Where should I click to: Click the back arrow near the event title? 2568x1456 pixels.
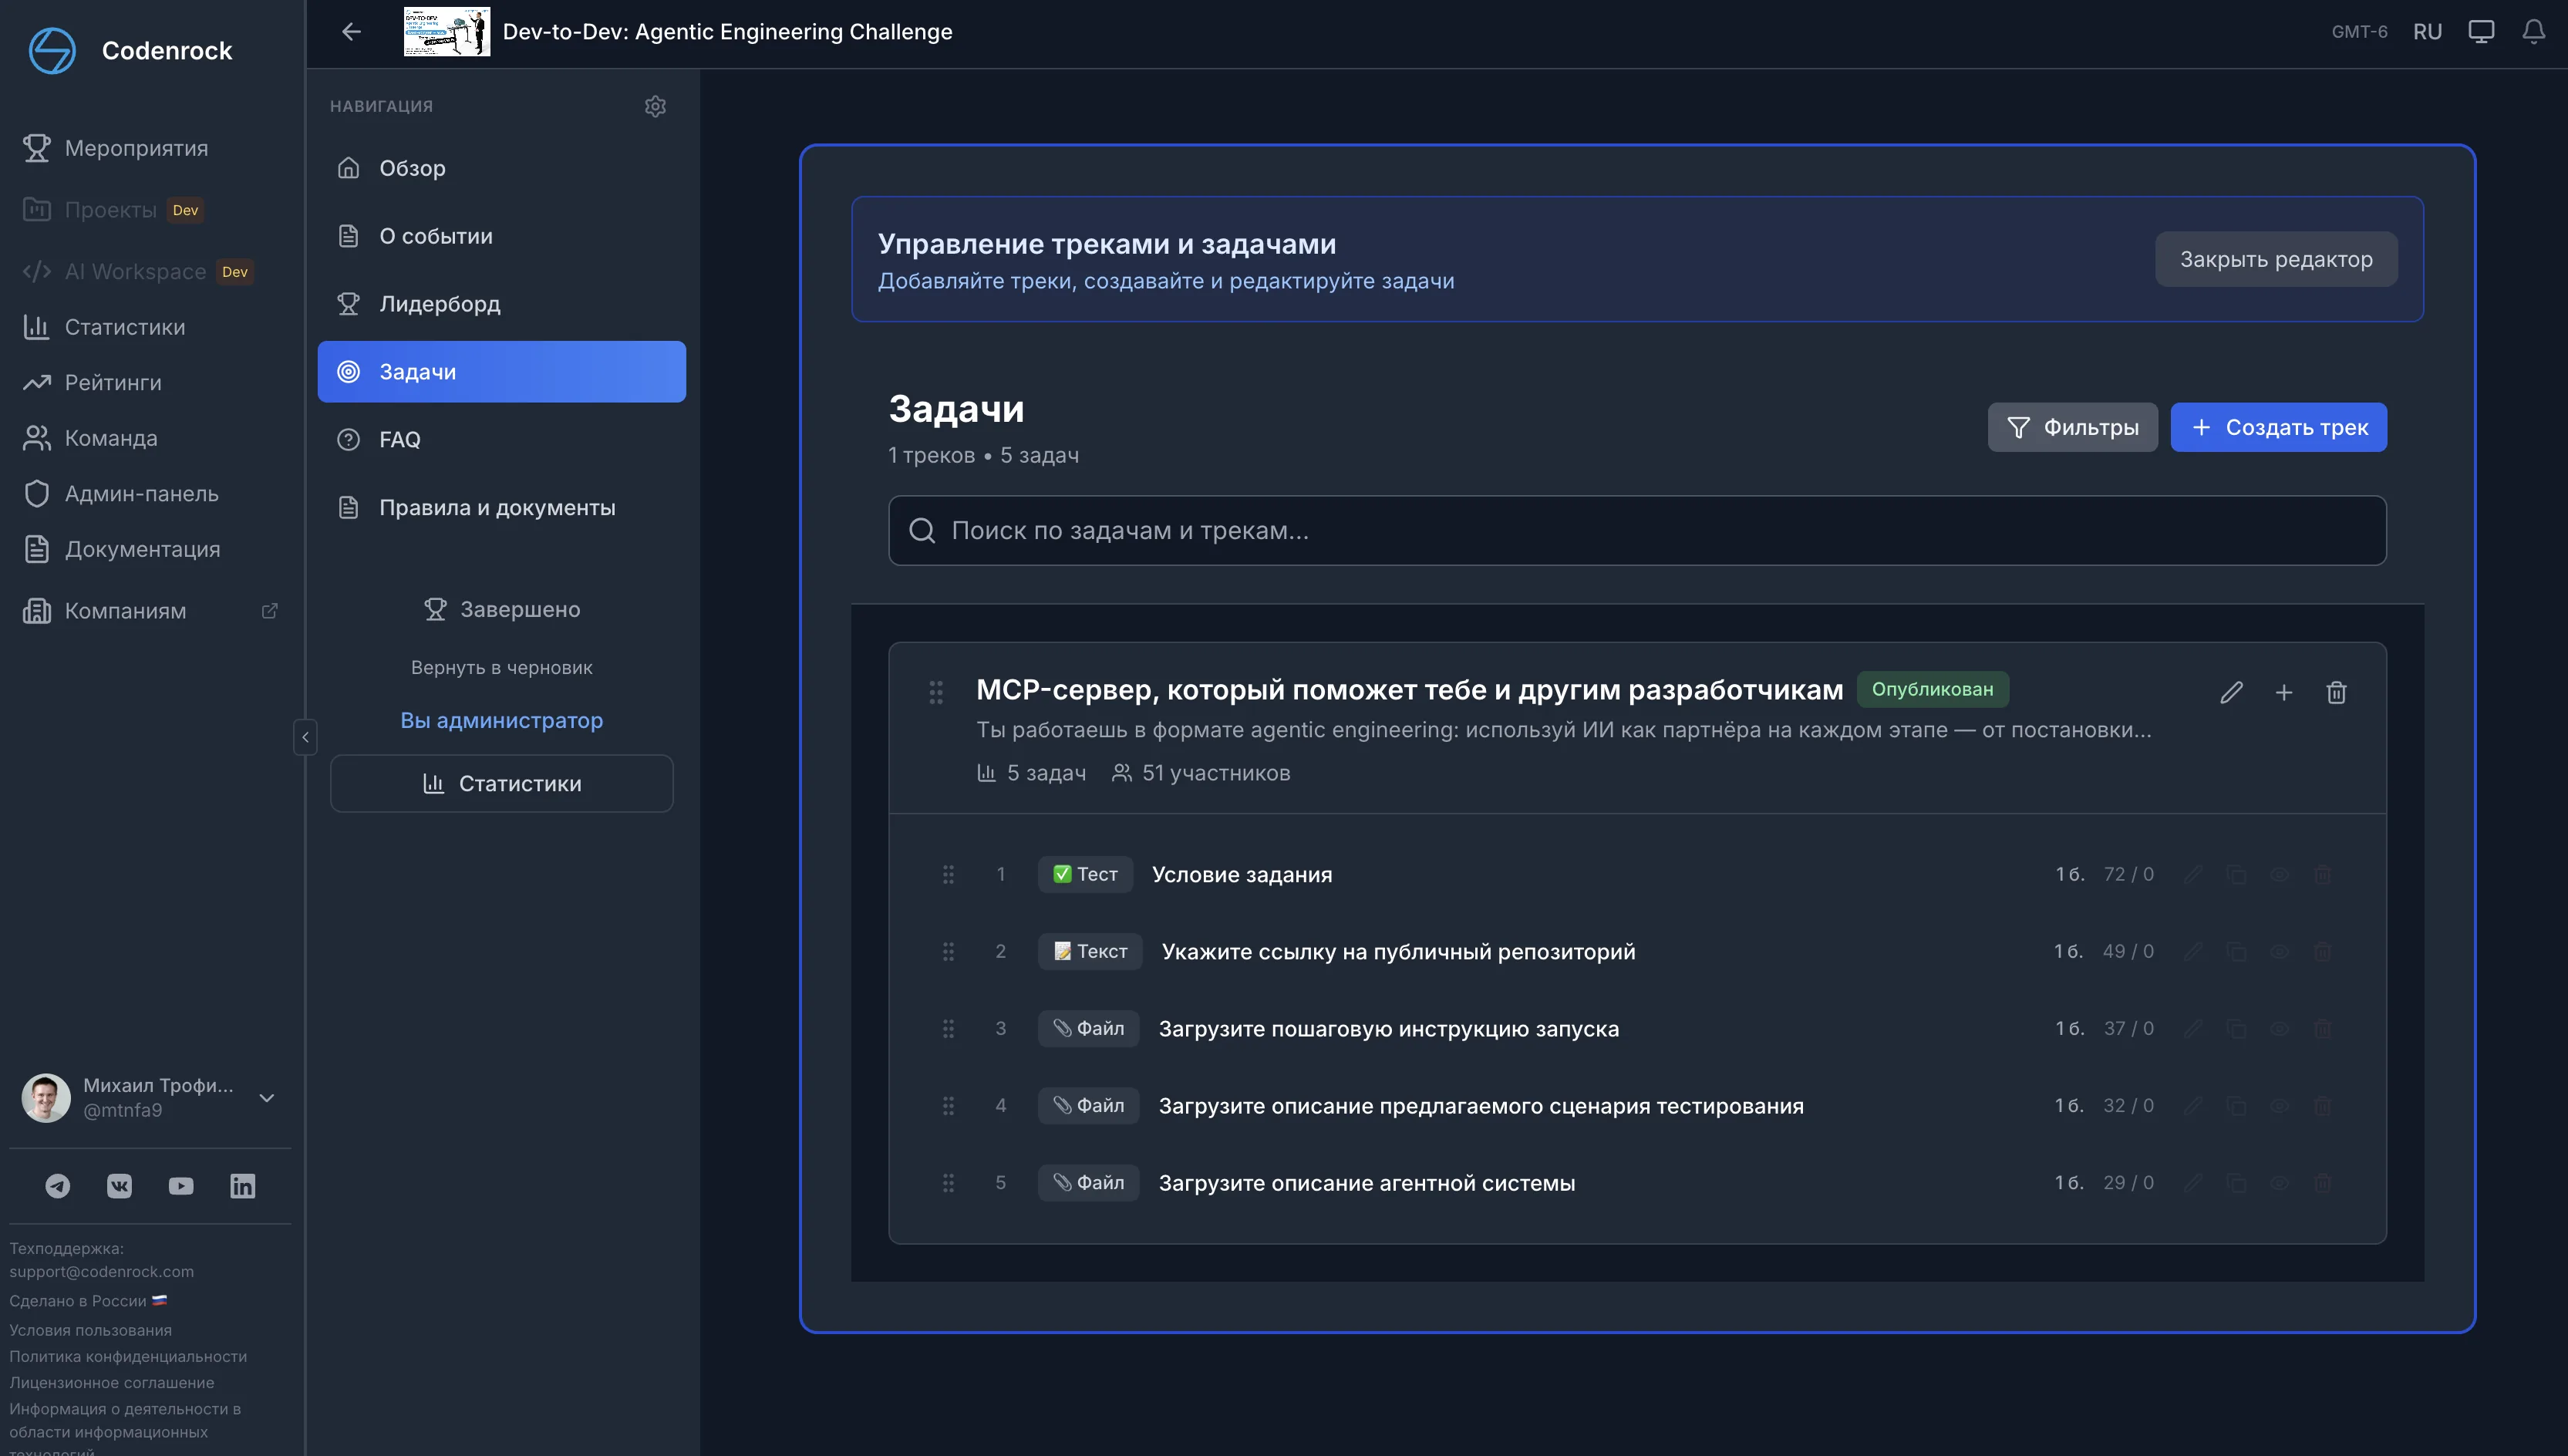(351, 32)
